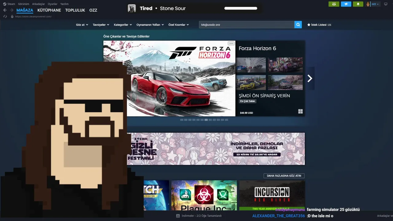The width and height of the screenshot is (393, 221).
Task: Click Öne Çıkanlar ve Tavsiye Edilenler heading
Action: (126, 36)
